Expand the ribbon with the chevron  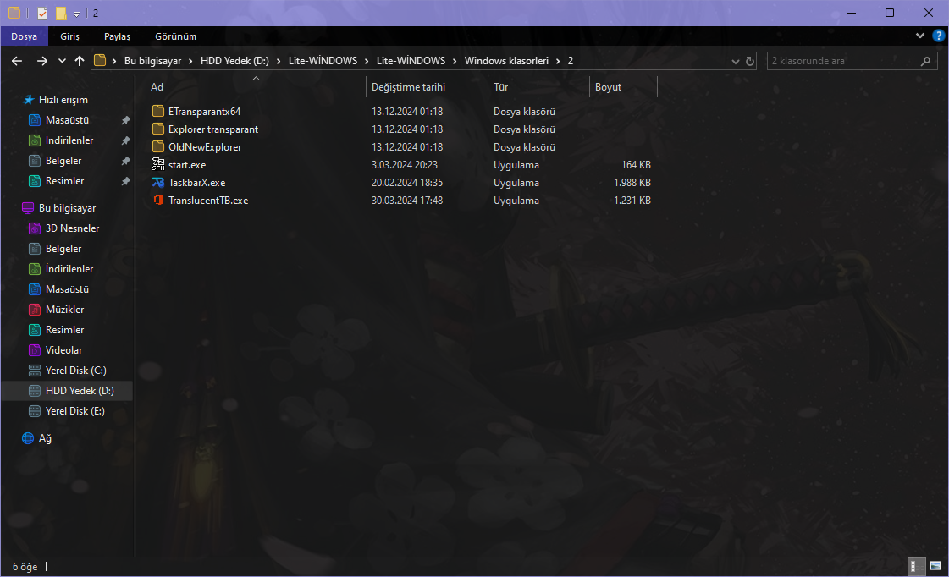coord(920,36)
